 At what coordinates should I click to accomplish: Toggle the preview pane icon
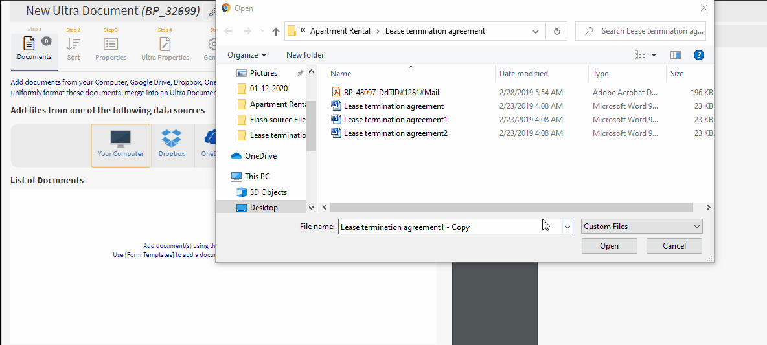[x=676, y=55]
